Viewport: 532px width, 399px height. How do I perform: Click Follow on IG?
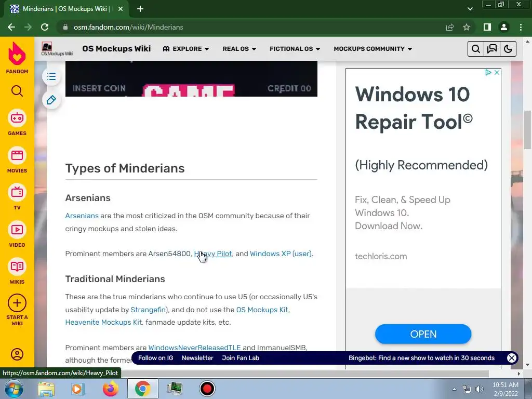click(155, 358)
